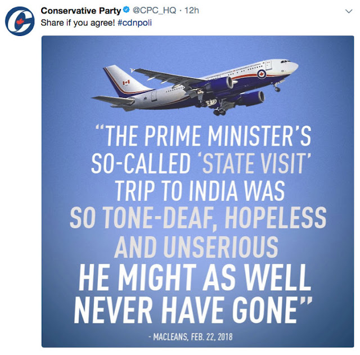Screen dimensions: 360x355
Task: Click the roundel emblem on the fuselage
Action: point(261,74)
